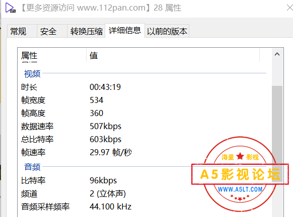The height and width of the screenshot is (217, 293).
Task: Click the duration value 00:43:19
Action: click(105, 87)
